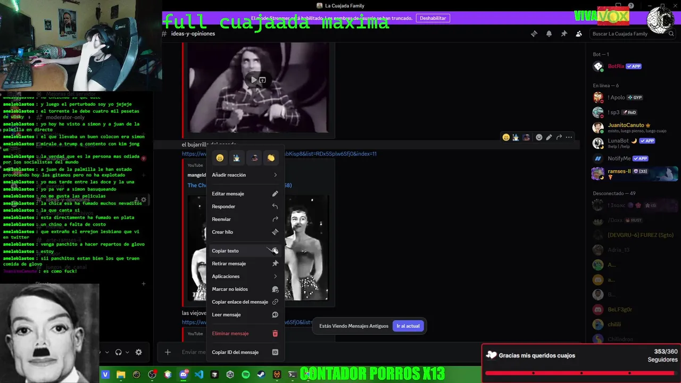Viewport: 681px width, 383px height.
Task: Pick grinning emoji in context menu
Action: click(220, 158)
